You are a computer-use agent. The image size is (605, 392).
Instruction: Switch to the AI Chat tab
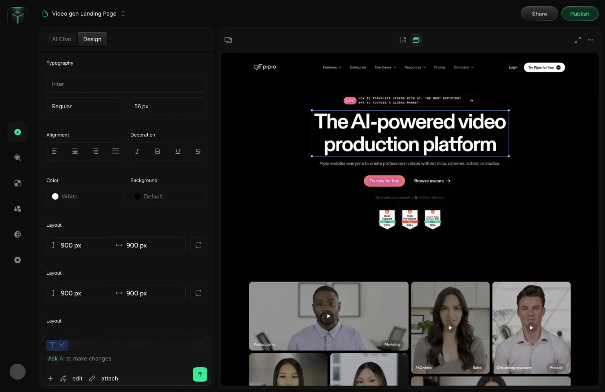point(62,39)
